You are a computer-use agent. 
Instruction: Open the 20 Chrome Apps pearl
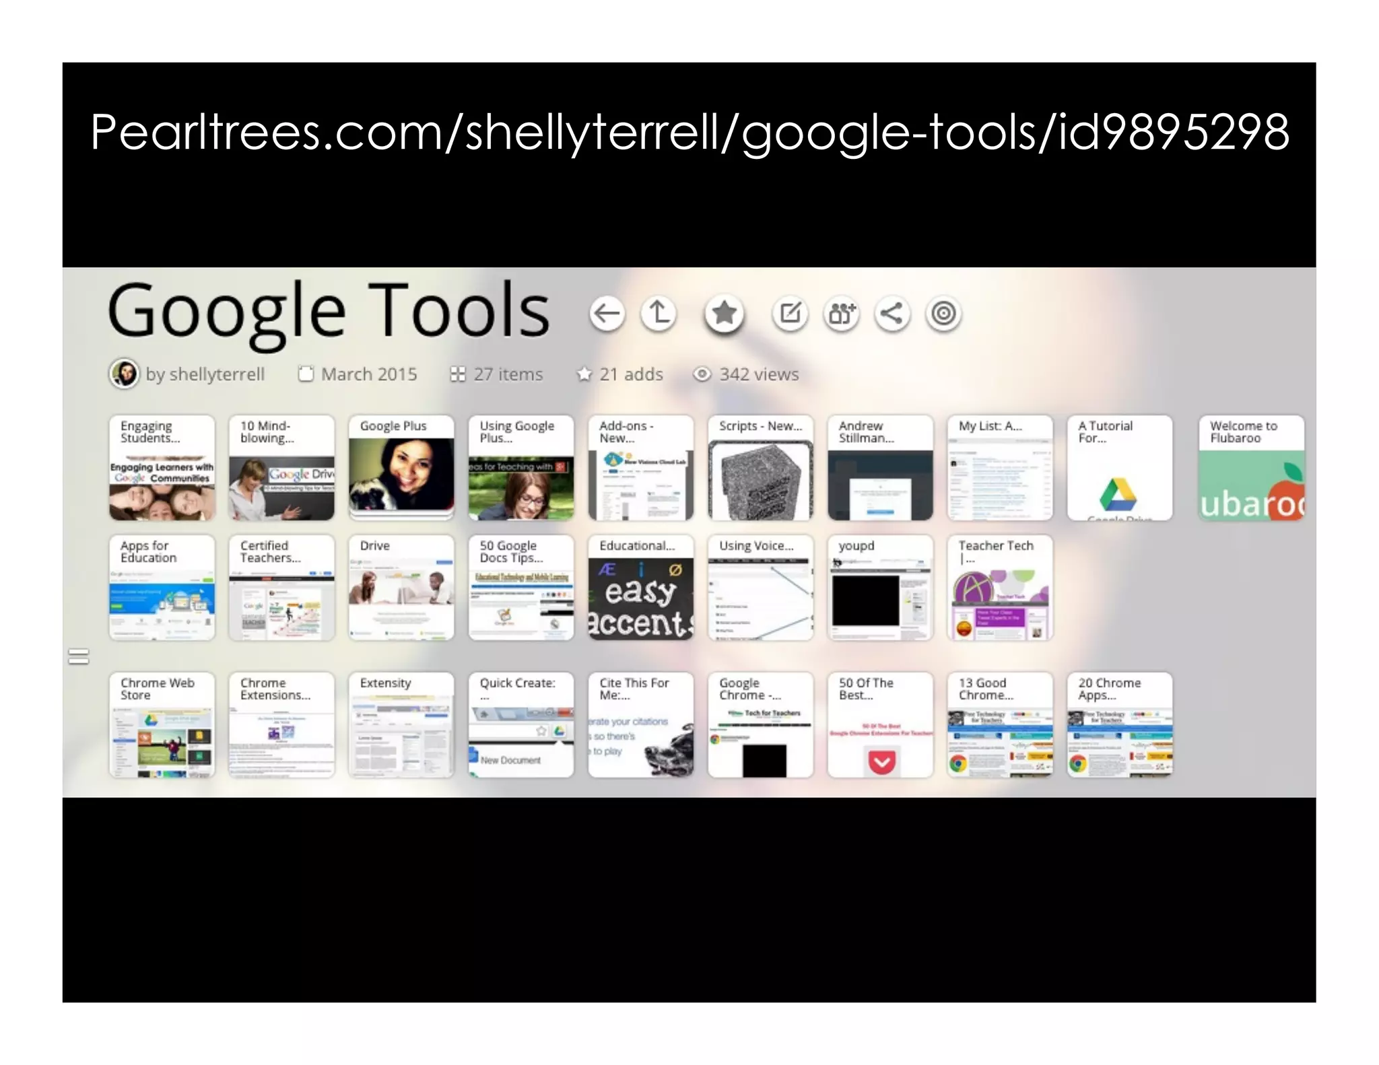[1119, 725]
